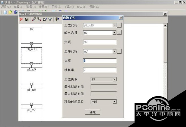The width and height of the screenshot is (186, 127).
Task: Click the new document icon in main toolbar
Action: [5, 12]
